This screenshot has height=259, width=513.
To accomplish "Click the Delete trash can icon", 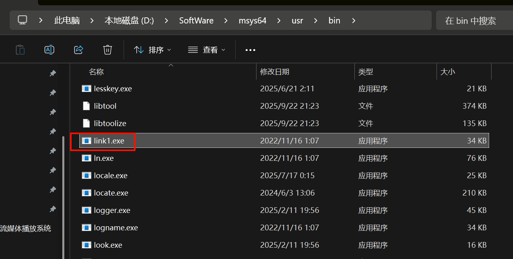I will [107, 50].
